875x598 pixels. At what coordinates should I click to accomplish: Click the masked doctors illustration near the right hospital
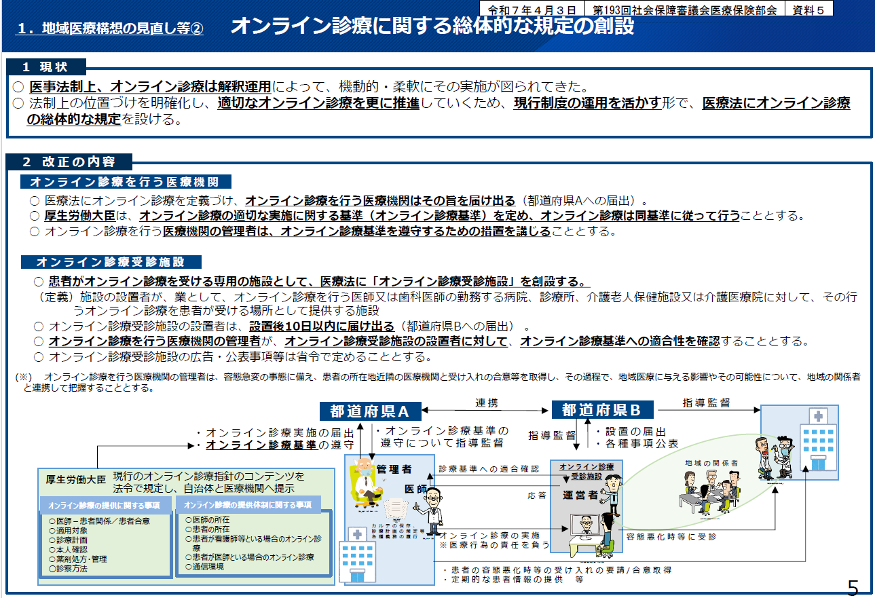tap(774, 457)
